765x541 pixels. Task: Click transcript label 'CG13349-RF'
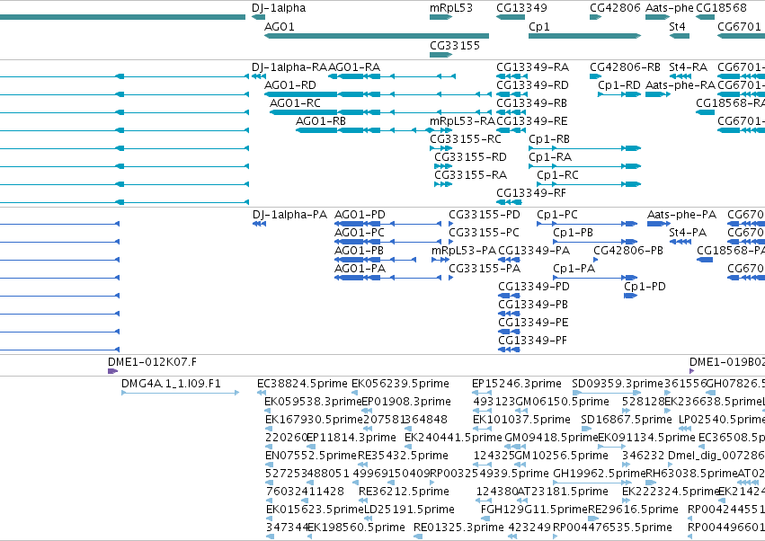[x=531, y=193]
